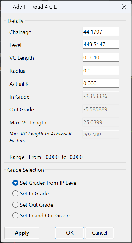The height and width of the screenshot is (243, 132).
Task: Select Set Grades from IP Level option
Action: coord(45,183)
